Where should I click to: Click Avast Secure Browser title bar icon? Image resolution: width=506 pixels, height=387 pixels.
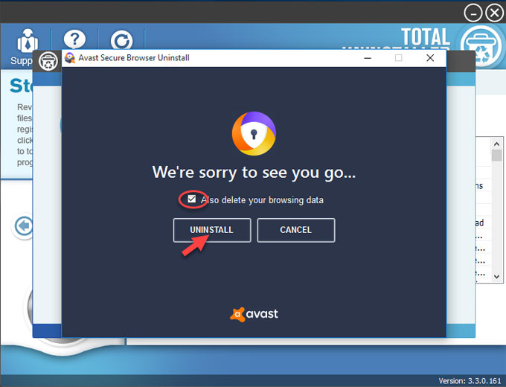[70, 58]
